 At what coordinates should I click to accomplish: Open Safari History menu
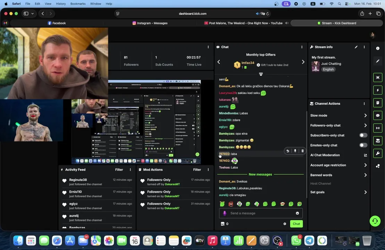[x=61, y=4]
